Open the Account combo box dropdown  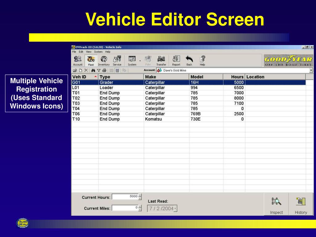coord(311,70)
